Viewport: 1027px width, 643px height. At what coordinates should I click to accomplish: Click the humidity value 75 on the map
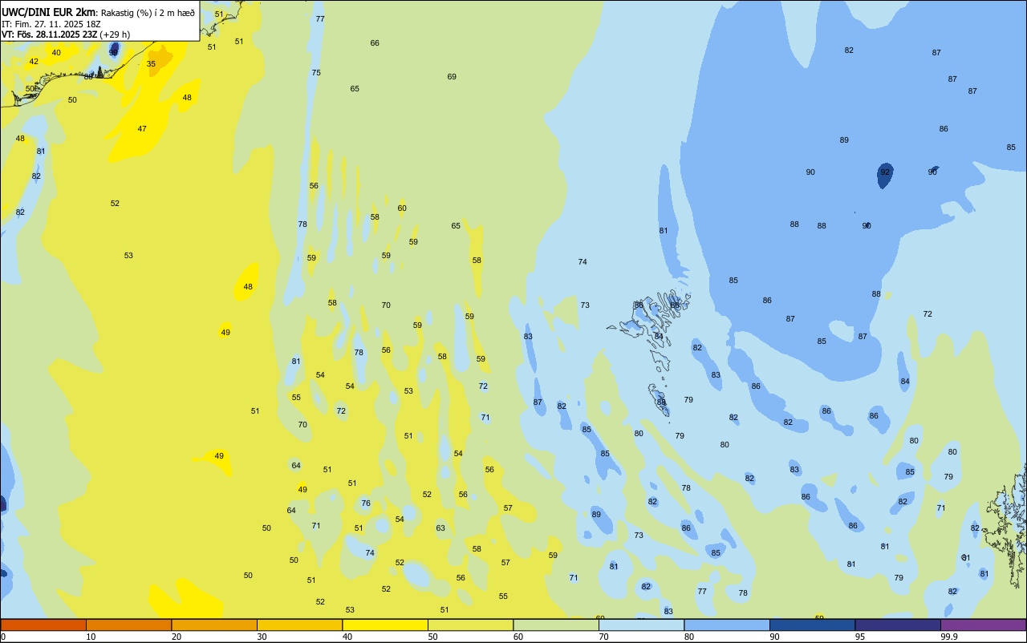click(316, 72)
